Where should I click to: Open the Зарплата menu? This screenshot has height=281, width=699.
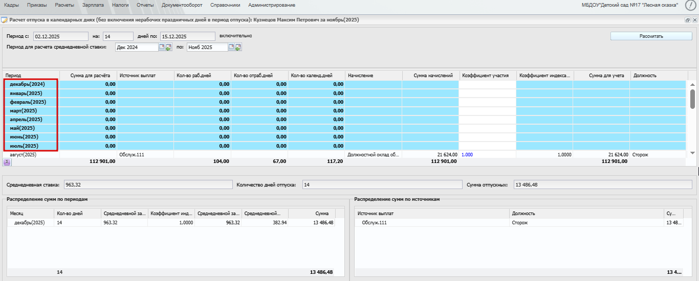point(93,5)
